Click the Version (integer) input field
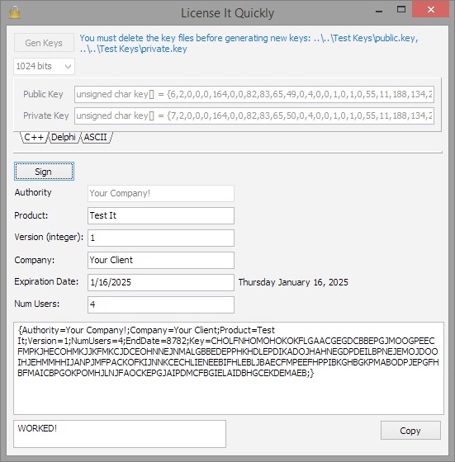The height and width of the screenshot is (462, 455). point(161,238)
